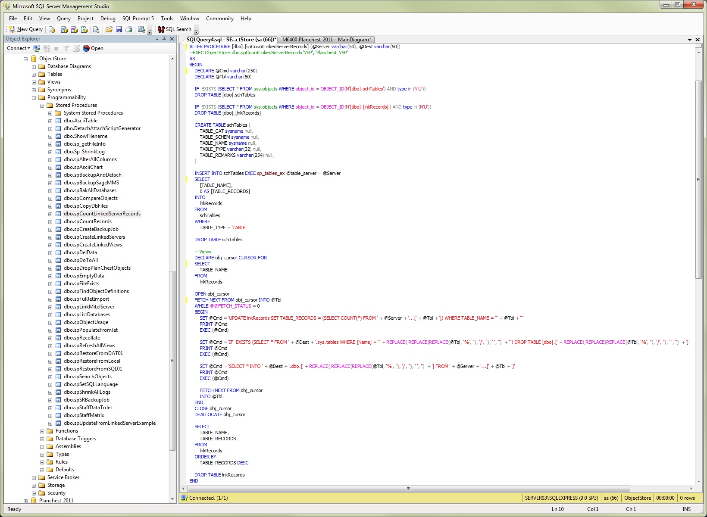Click the Disconnect icon in Object Explorer

pos(47,48)
